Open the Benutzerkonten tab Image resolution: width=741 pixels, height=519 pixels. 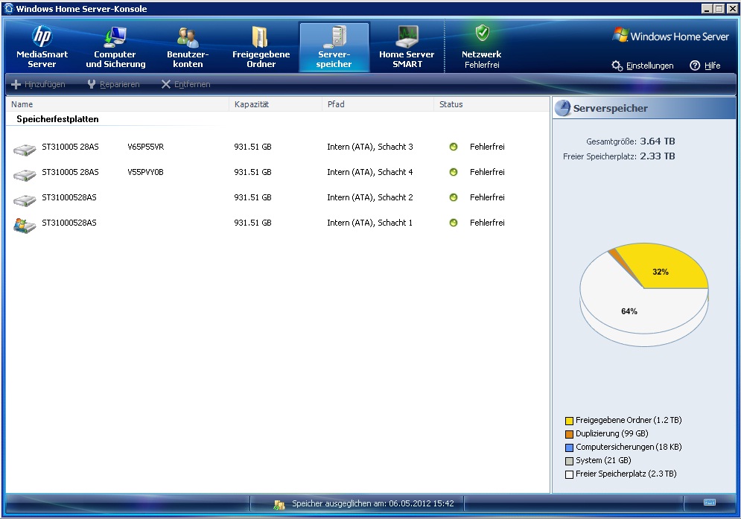pos(188,47)
